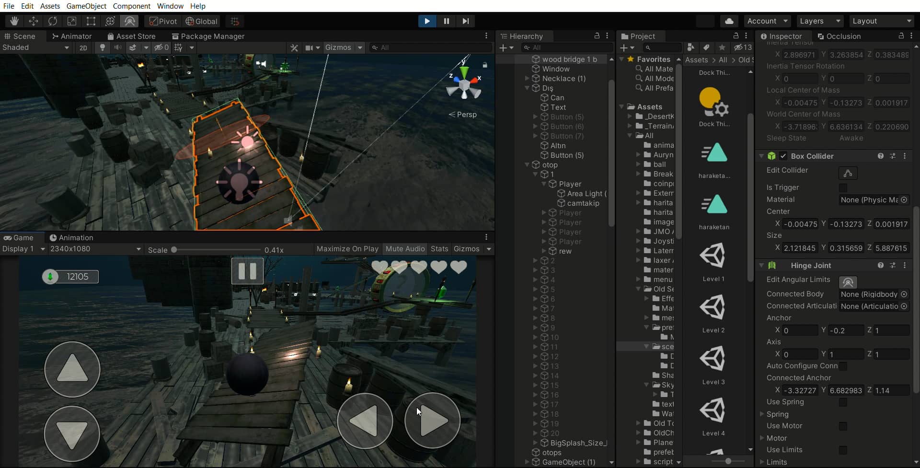Toggle the Is Trigger checkbox

click(x=843, y=187)
